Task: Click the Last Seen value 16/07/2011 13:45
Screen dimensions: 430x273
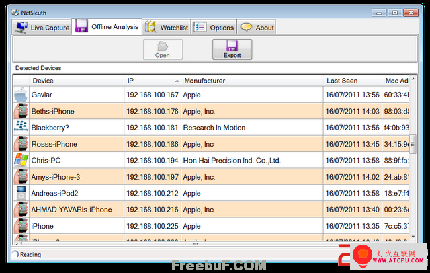Action: tap(352, 144)
